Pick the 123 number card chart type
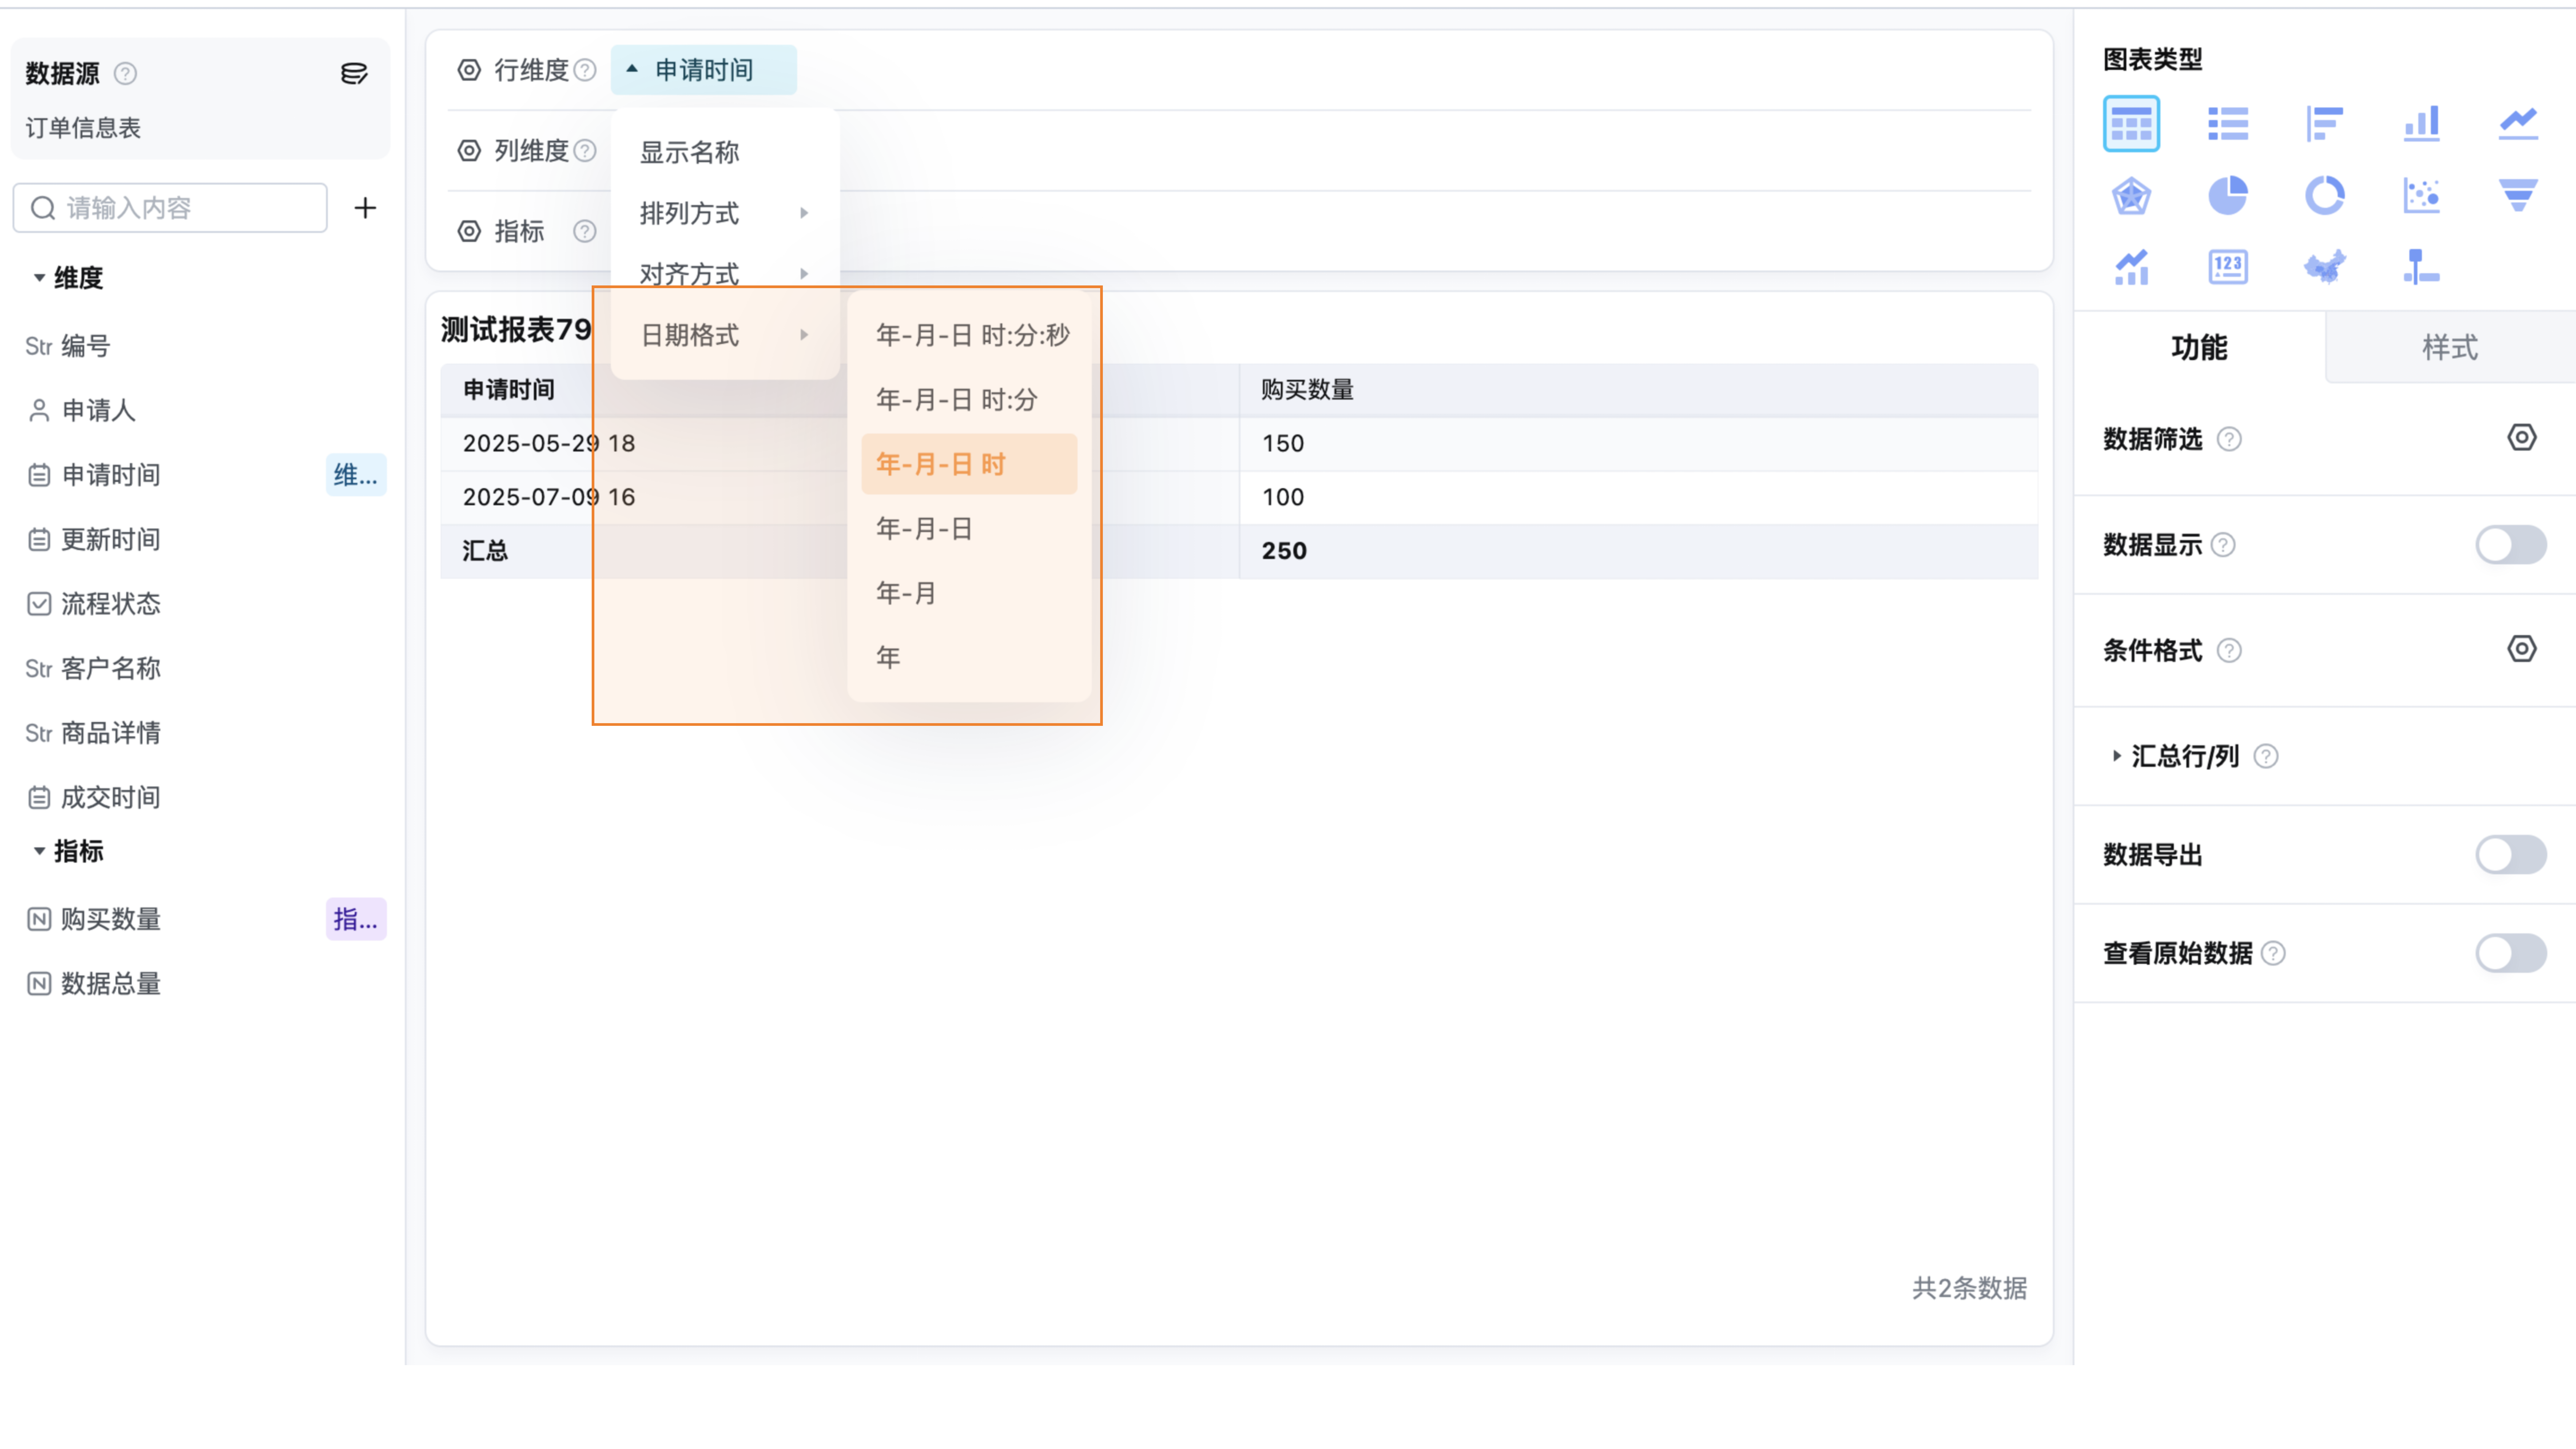2576x1449 pixels. pyautogui.click(x=2228, y=267)
